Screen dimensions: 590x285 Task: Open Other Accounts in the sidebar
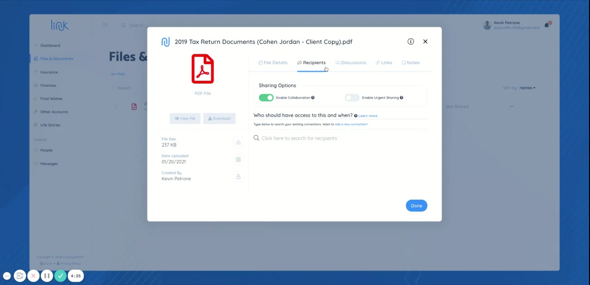[x=54, y=112]
